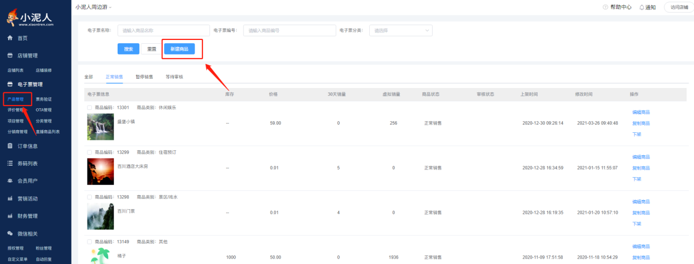
Task: Click the 店铺管理 store icon in sidebar
Action: click(10, 56)
